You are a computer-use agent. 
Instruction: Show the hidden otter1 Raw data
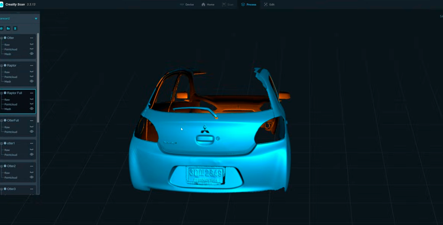click(x=32, y=150)
